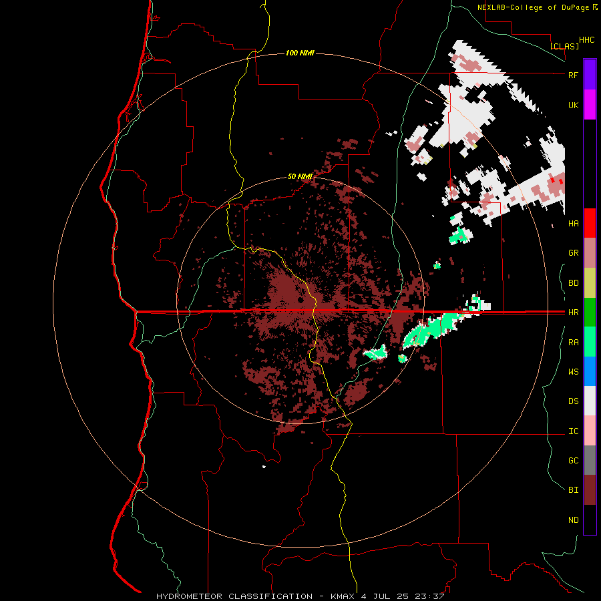The width and height of the screenshot is (601, 601).
Task: Click the "RF" legend label
Action: [x=573, y=75]
